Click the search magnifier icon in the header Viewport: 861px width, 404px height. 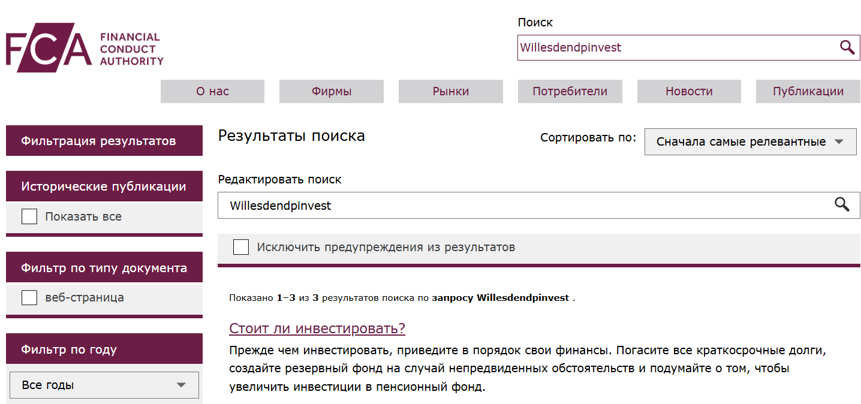tap(847, 47)
